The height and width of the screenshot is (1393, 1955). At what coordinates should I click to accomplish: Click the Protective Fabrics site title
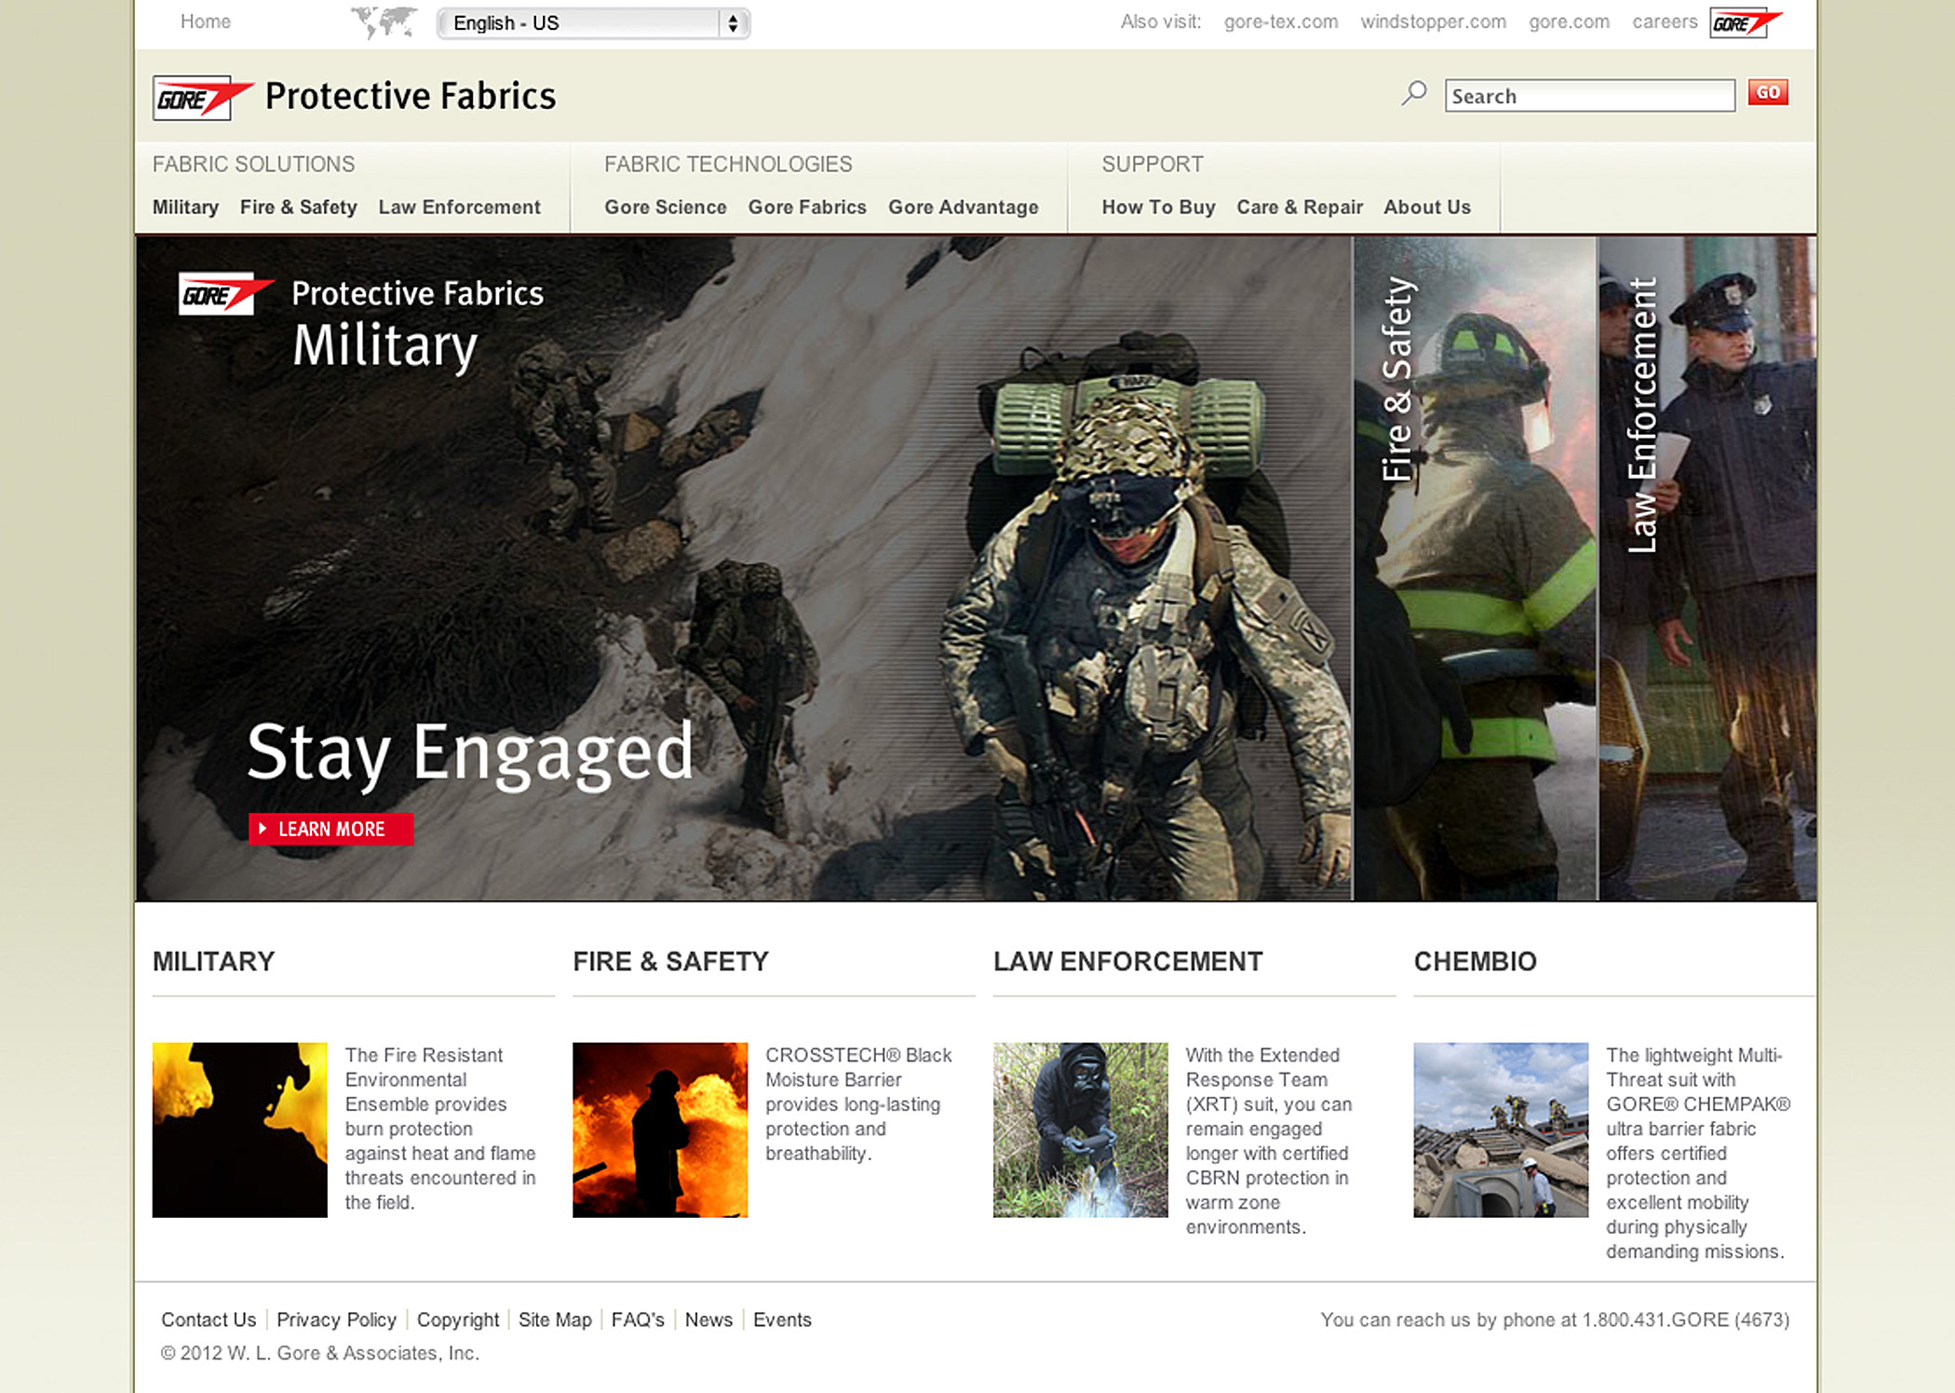coord(411,96)
